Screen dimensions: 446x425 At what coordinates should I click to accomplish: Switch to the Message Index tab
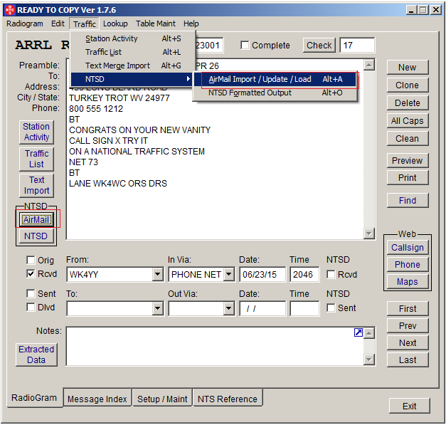(x=97, y=399)
